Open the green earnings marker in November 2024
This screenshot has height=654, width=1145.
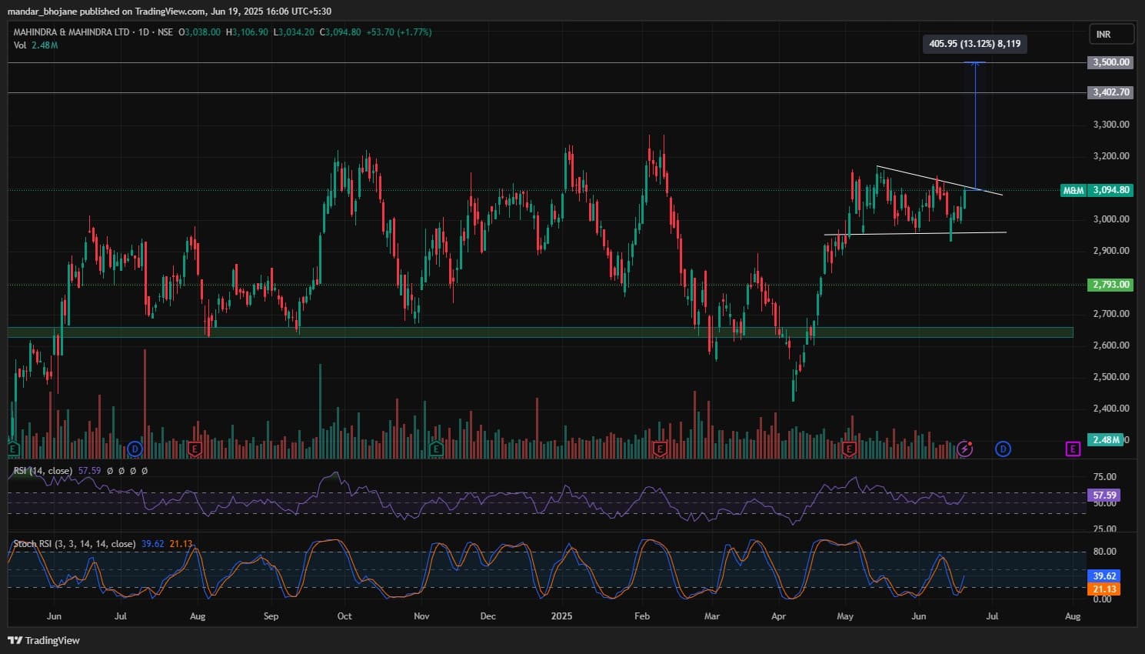point(437,448)
